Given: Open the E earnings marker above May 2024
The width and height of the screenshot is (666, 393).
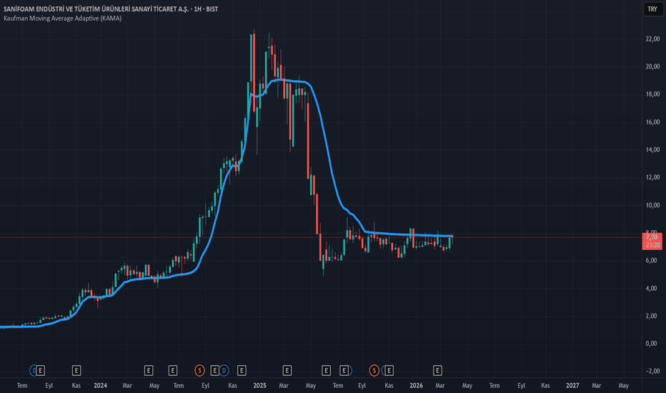Looking at the screenshot, I should 148,370.
